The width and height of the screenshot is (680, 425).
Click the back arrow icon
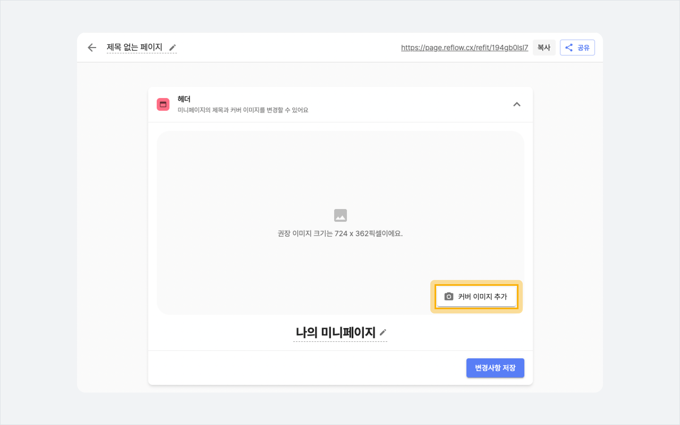coord(92,48)
